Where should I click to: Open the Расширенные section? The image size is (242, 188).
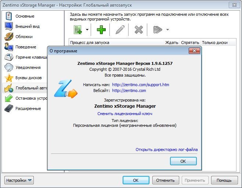click(28, 108)
